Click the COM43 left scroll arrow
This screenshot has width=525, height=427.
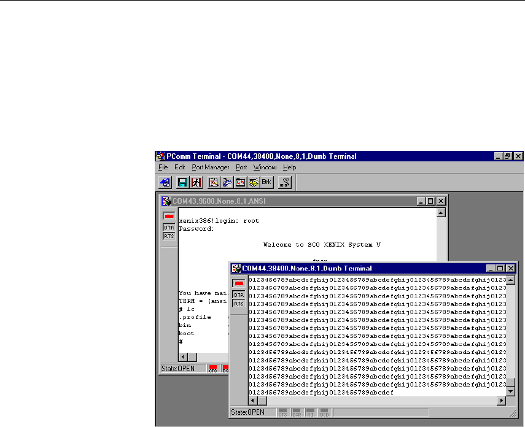pos(183,357)
